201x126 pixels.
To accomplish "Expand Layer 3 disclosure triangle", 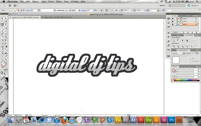I will 179,22.
